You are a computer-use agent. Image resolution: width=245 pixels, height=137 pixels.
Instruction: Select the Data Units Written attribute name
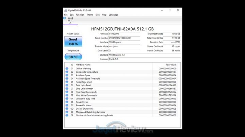click(84, 89)
